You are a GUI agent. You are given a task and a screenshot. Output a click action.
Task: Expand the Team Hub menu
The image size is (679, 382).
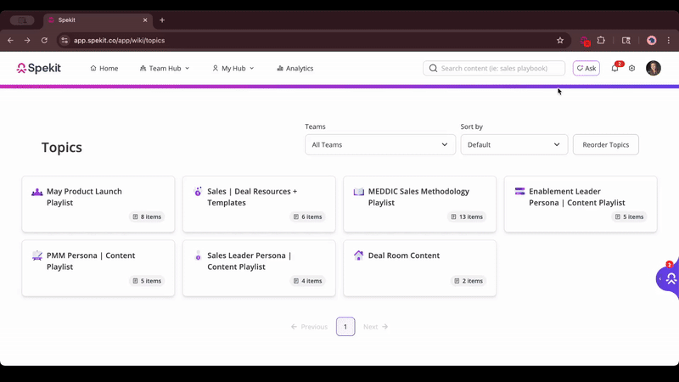click(x=165, y=68)
